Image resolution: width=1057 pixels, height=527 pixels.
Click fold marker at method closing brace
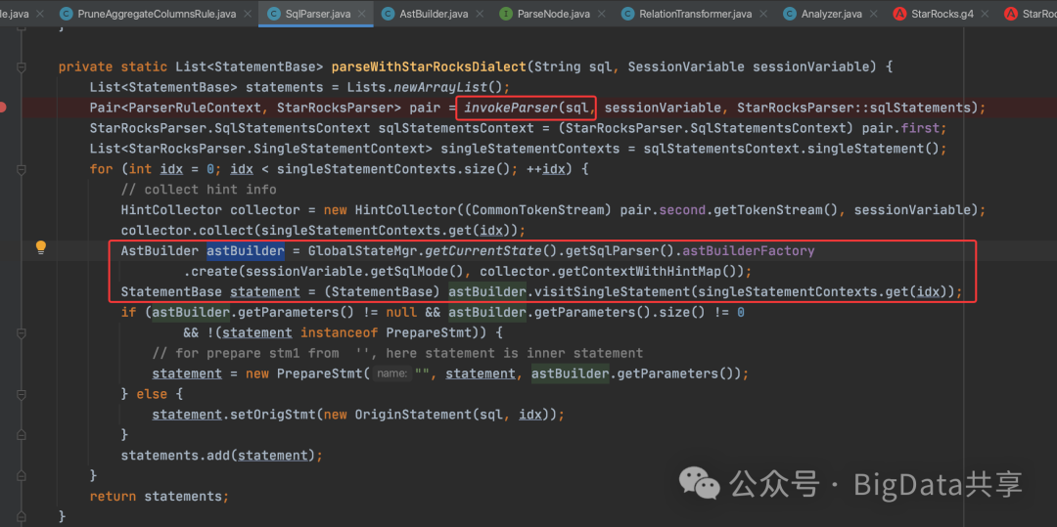tap(22, 516)
